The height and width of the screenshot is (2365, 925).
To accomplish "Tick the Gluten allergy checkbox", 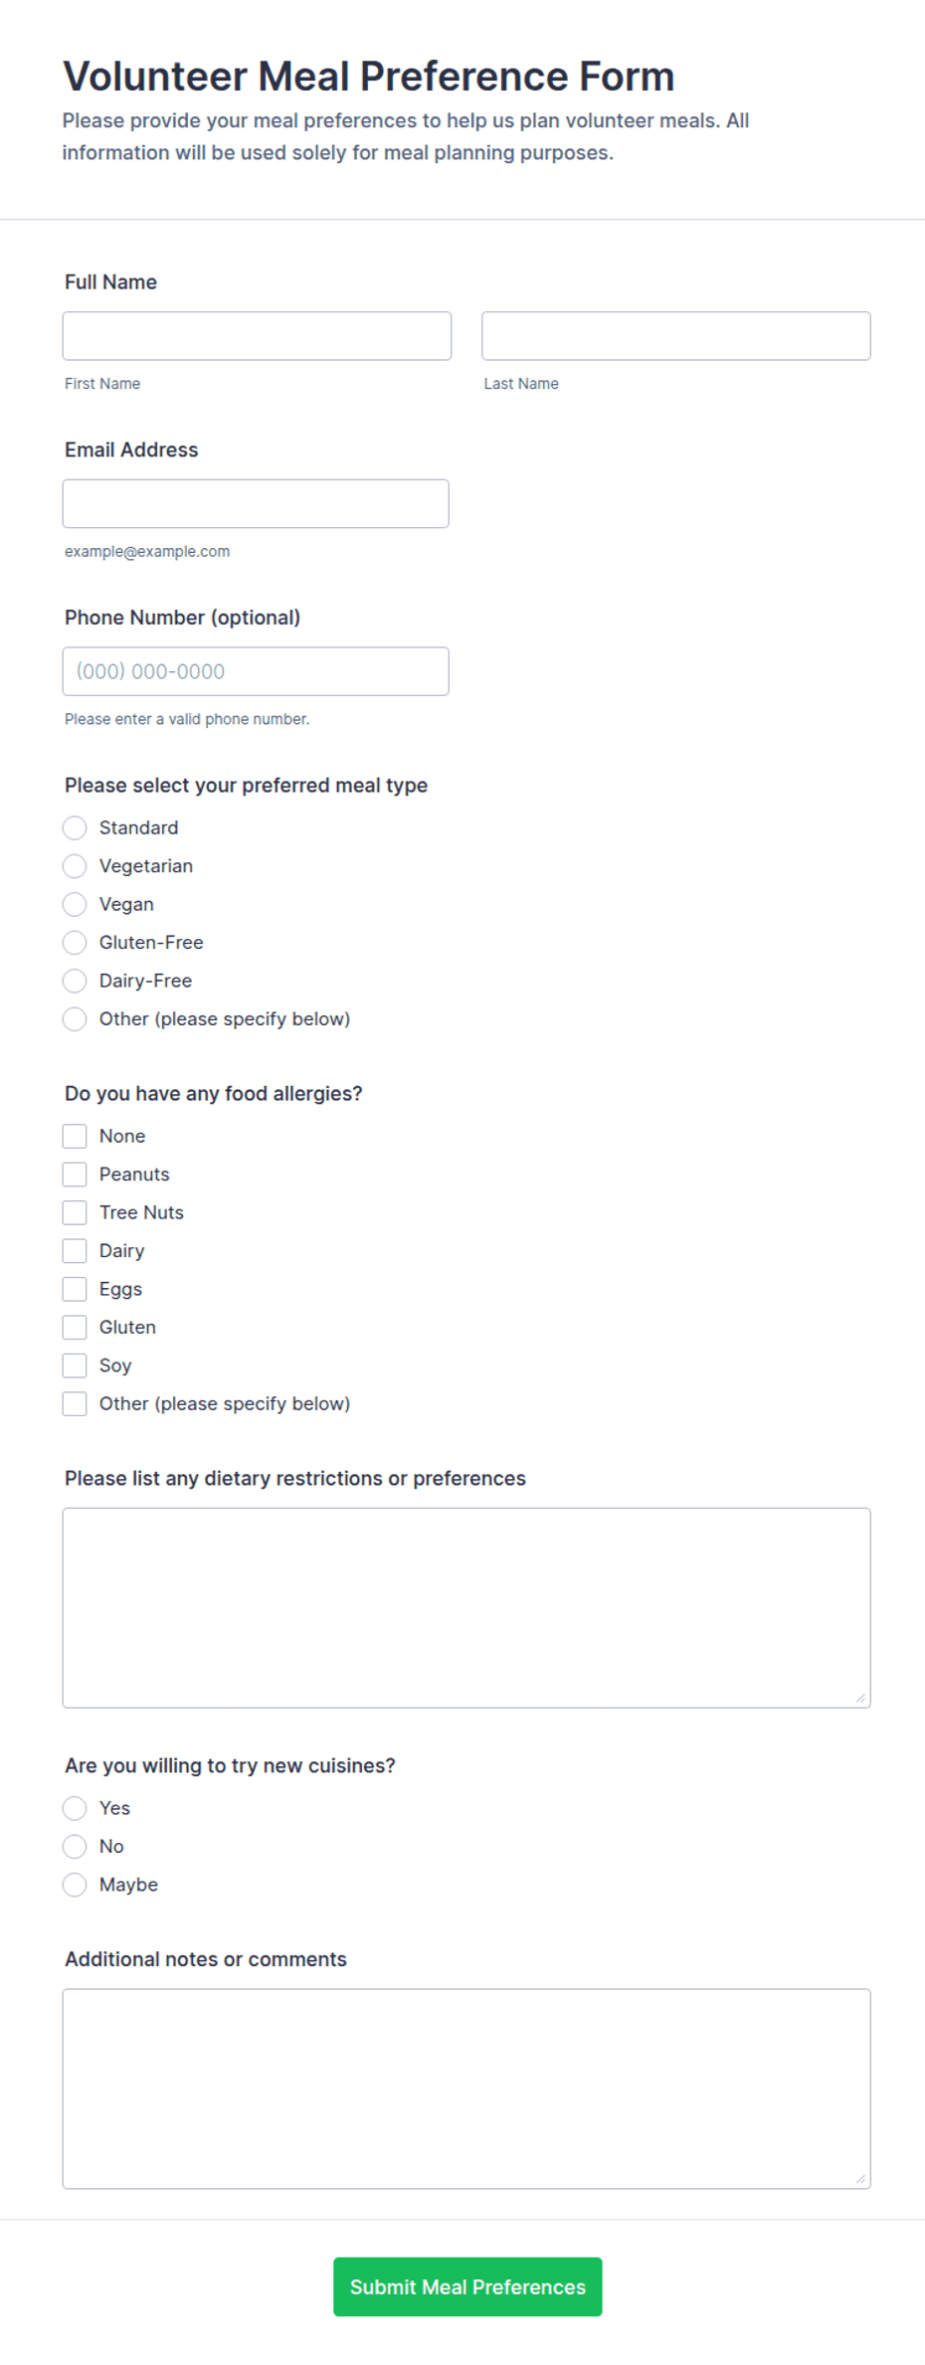I will pyautogui.click(x=75, y=1328).
